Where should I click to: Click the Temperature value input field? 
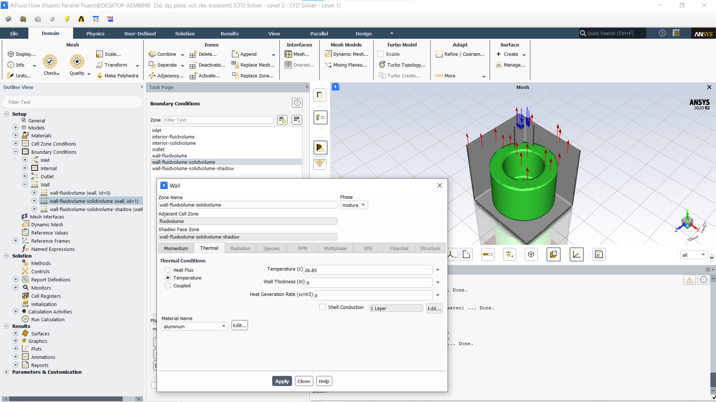(368, 270)
